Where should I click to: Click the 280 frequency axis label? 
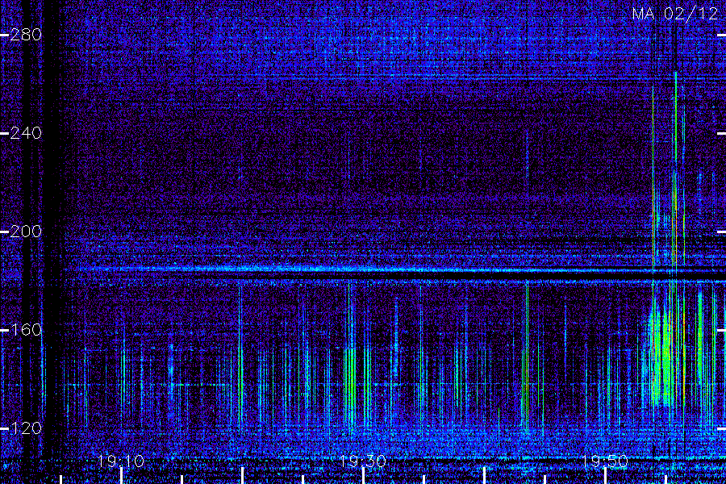[26, 34]
